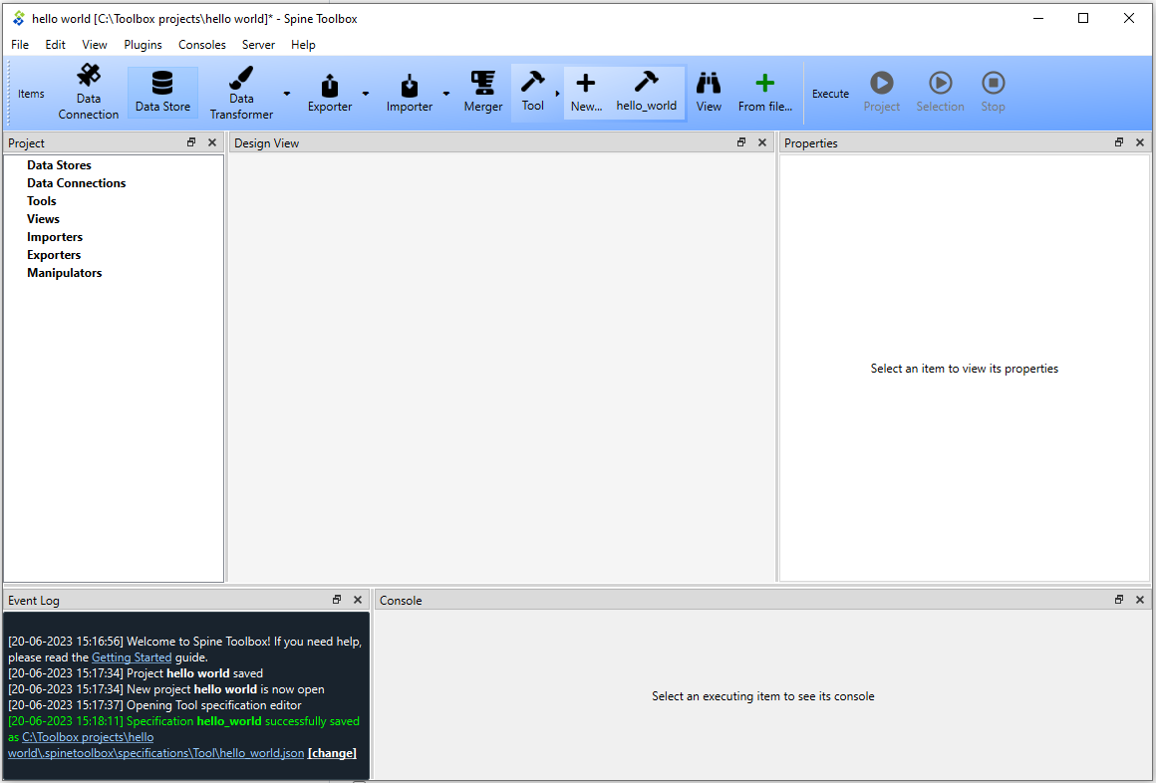
Task: Execute the whole Project
Action: [882, 93]
